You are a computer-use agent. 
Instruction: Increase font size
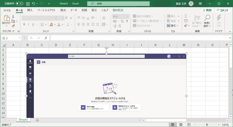(67, 18)
